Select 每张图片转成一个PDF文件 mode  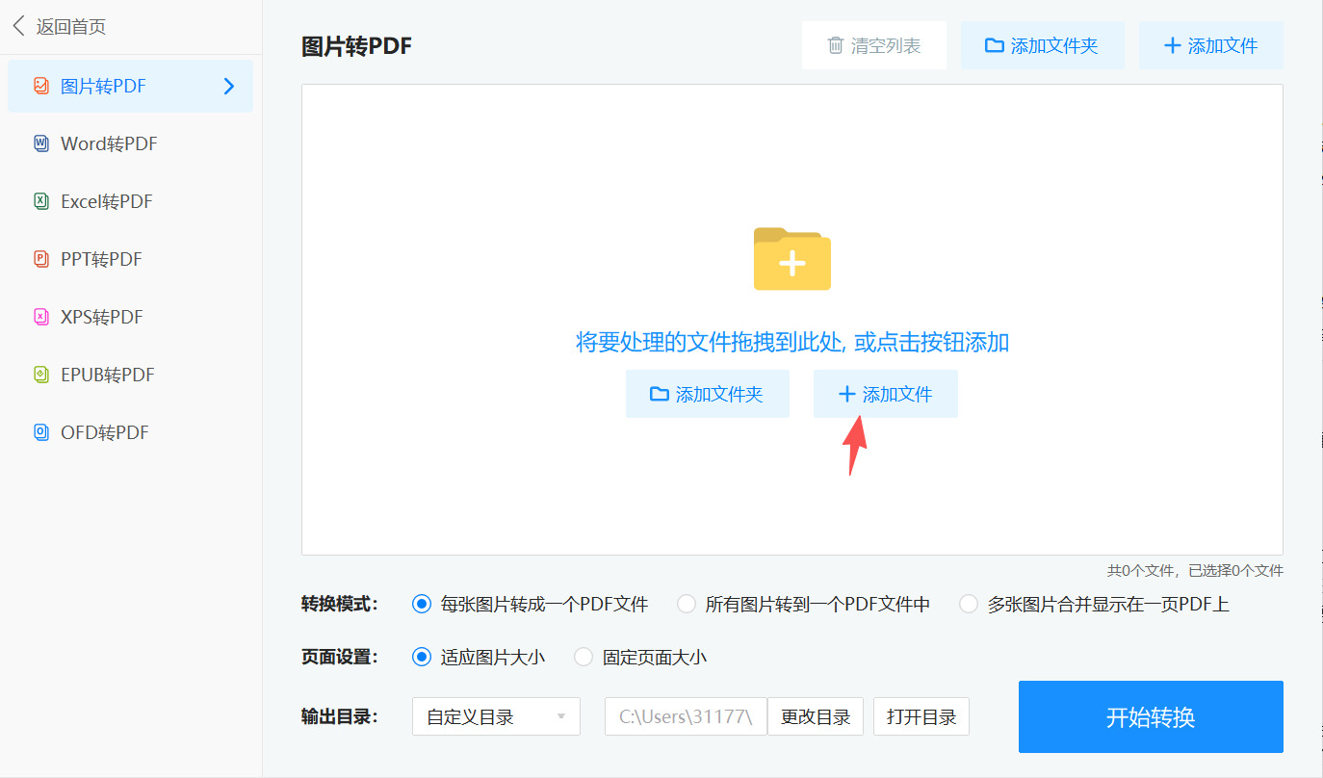tap(420, 604)
